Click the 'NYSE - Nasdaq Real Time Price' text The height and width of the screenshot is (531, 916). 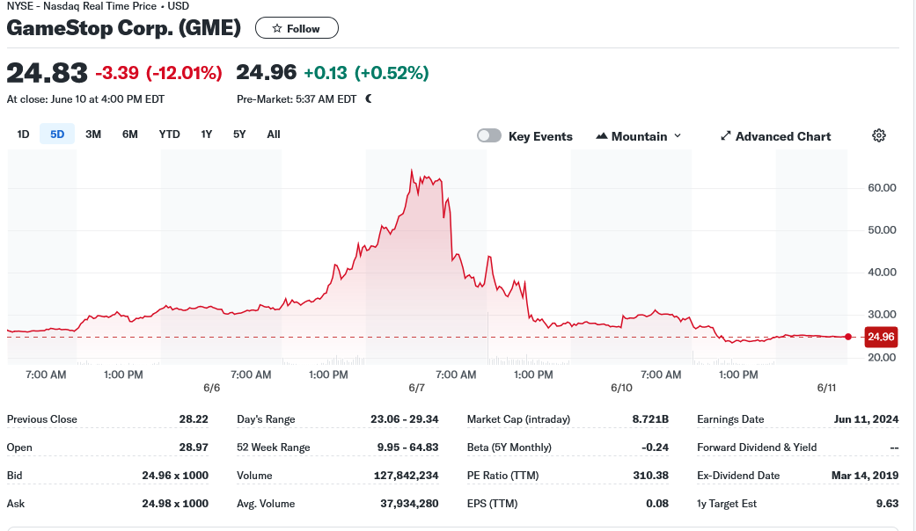coord(81,6)
